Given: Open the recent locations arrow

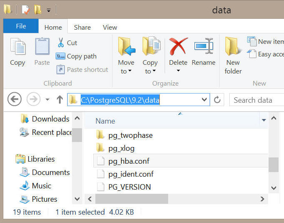Looking at the screenshot, I should click(47, 99).
